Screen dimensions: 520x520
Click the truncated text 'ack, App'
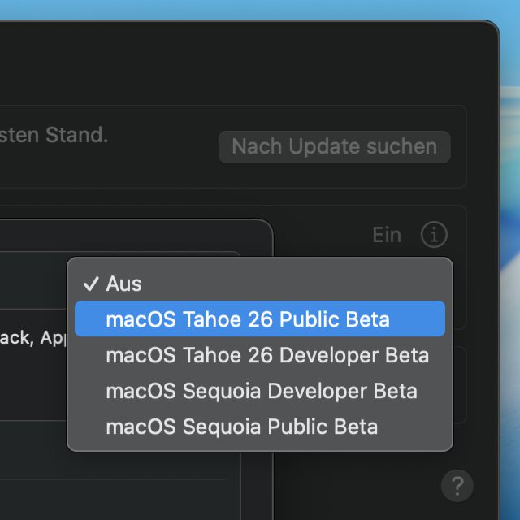(32, 338)
